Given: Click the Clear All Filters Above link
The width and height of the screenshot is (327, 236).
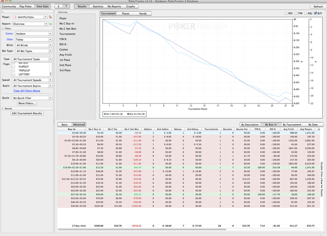Looking at the screenshot, I should pos(27,91).
